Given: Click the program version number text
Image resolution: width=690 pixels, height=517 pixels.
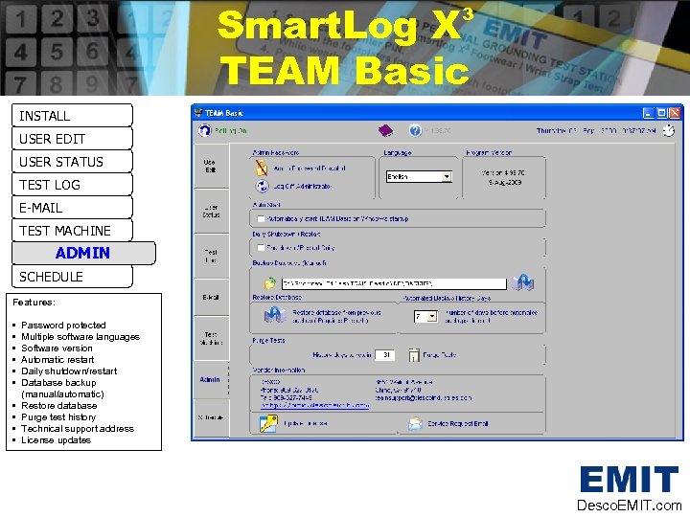Looking at the screenshot, I should (503, 172).
